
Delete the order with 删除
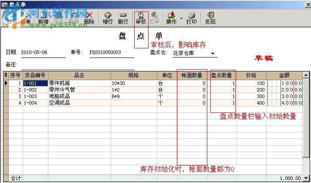[x=89, y=18]
